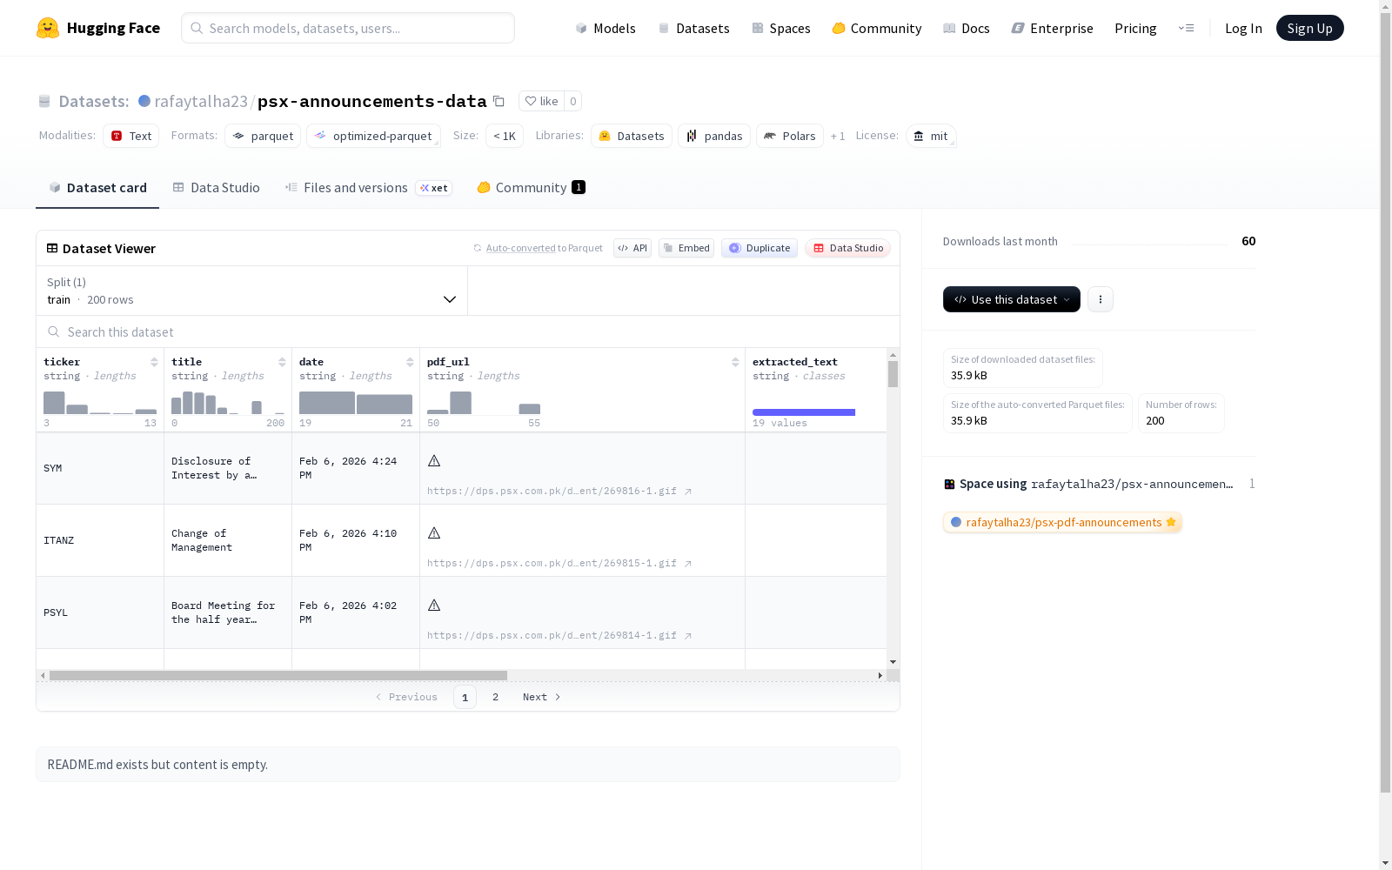This screenshot has height=870, width=1392.
Task: Click the Previous page button
Action: tap(406, 697)
